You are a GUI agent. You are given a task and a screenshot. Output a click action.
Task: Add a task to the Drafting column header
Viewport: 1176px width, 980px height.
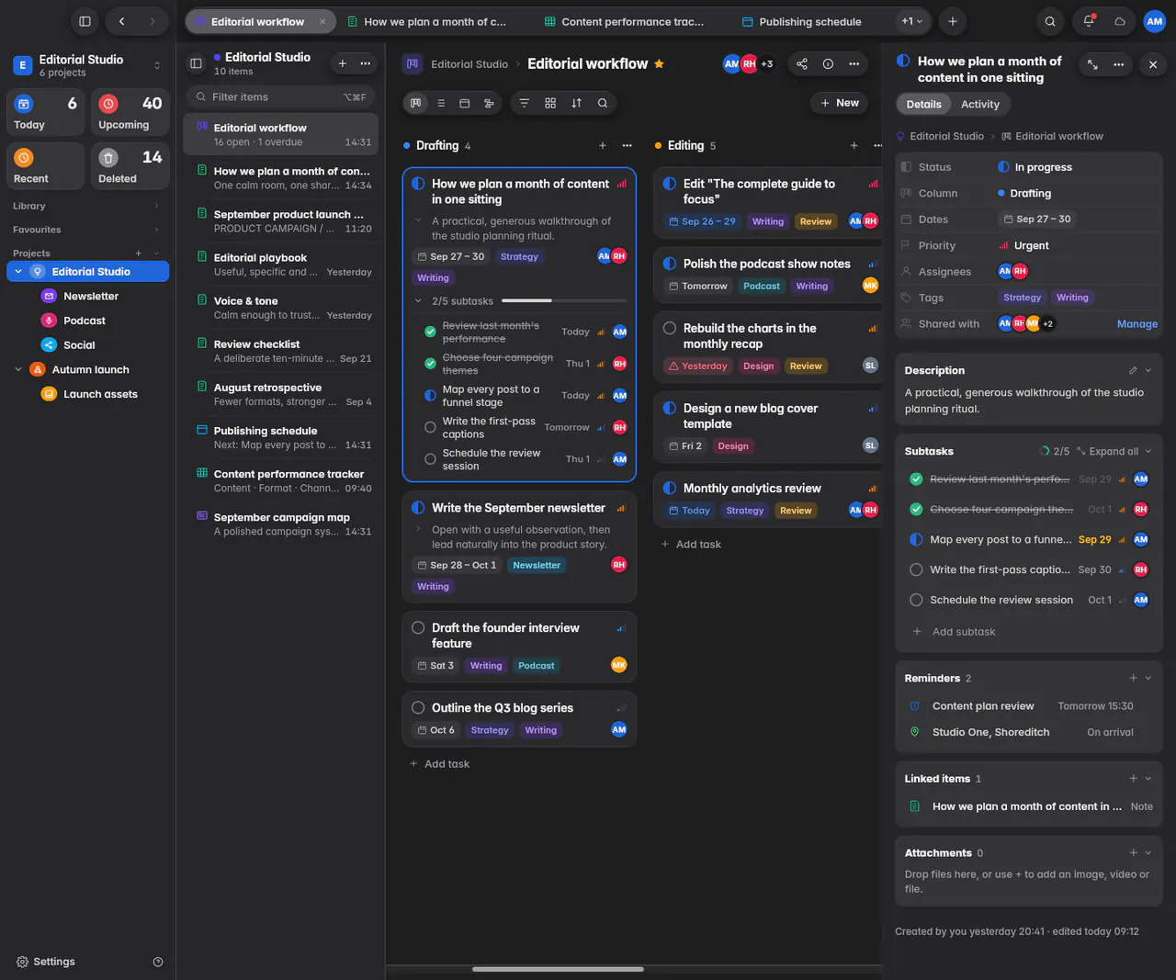[x=603, y=145]
